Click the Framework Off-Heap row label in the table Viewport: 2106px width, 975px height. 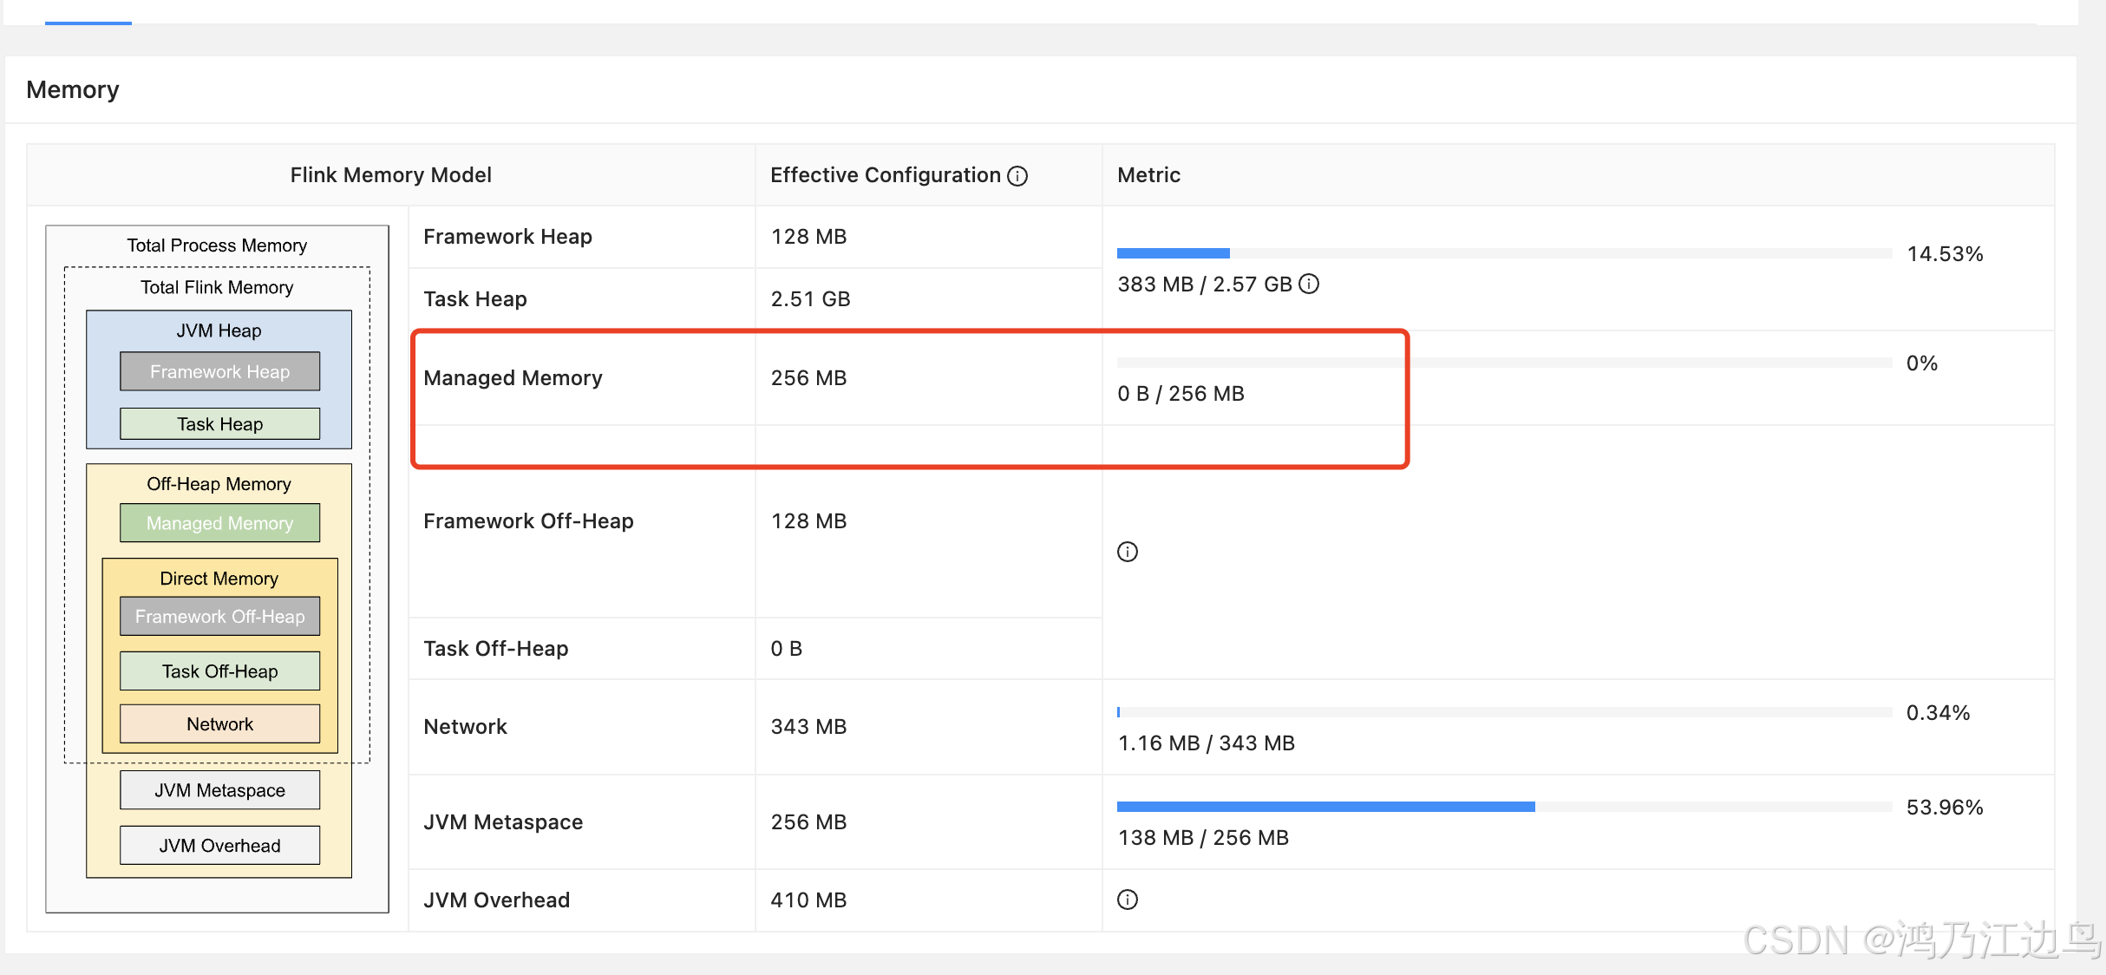(x=528, y=521)
